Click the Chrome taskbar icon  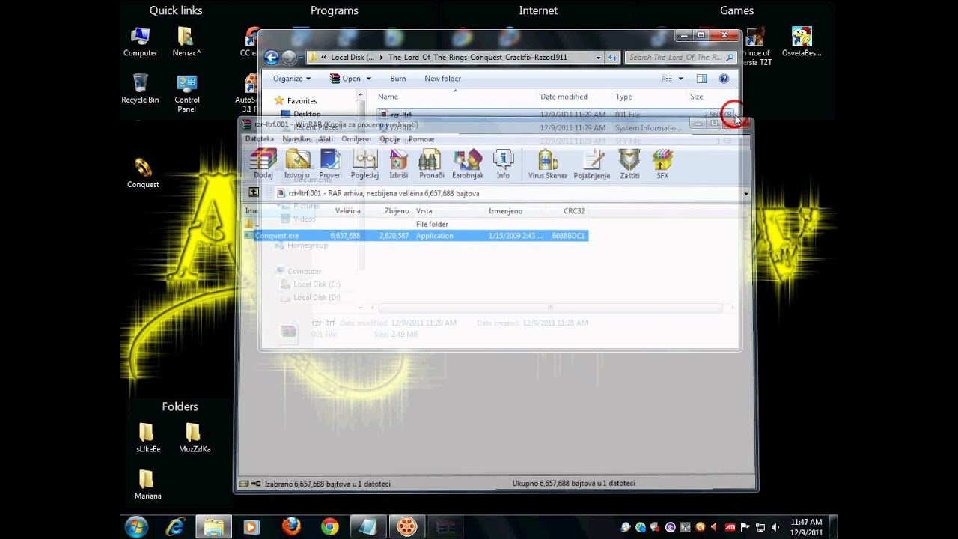[329, 527]
